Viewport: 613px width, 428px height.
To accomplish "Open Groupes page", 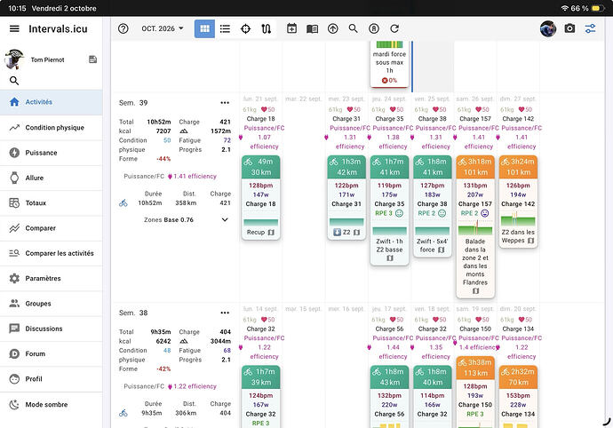I will 52,304.
